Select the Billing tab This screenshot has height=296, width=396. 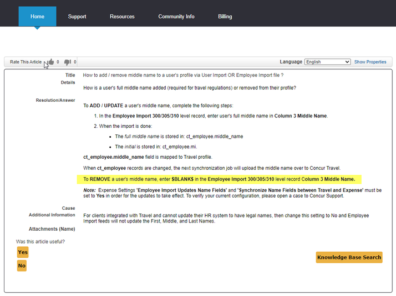(225, 17)
